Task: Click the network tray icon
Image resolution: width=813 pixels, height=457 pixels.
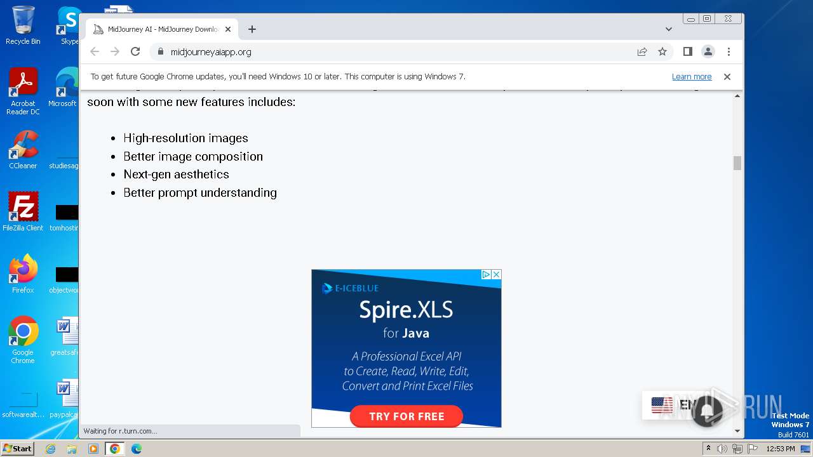Action: (737, 449)
